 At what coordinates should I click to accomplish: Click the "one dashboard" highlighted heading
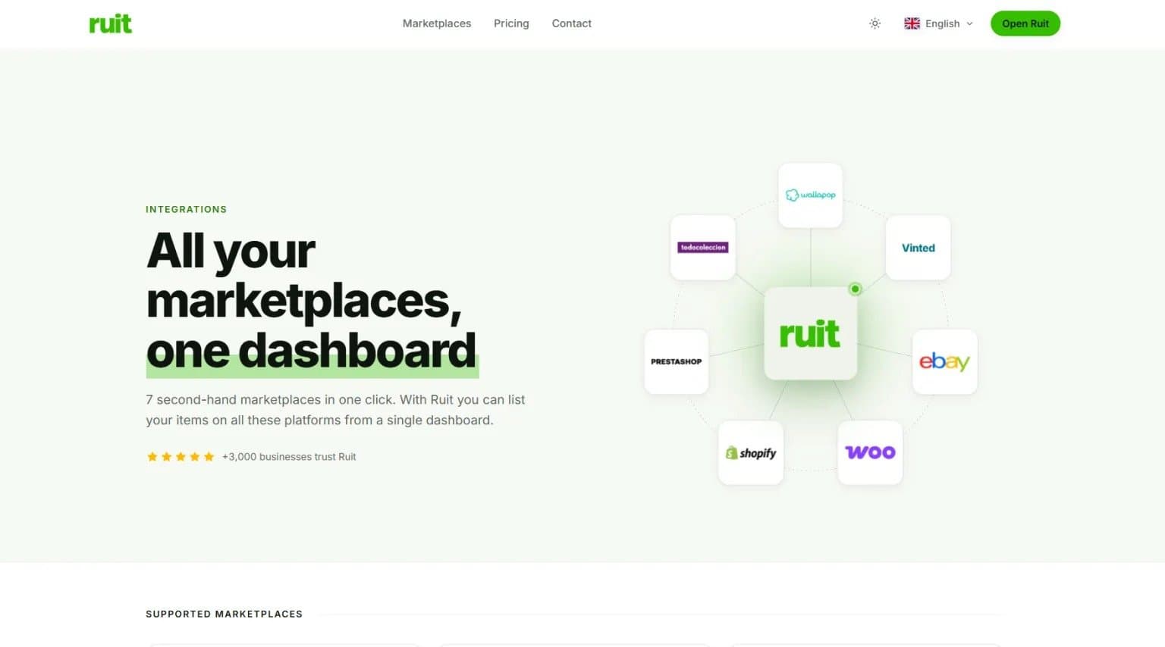coord(312,352)
